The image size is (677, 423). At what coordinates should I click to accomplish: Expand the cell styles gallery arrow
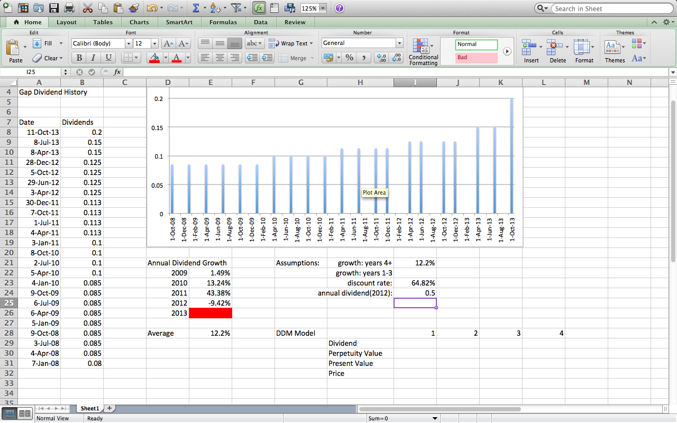click(507, 51)
